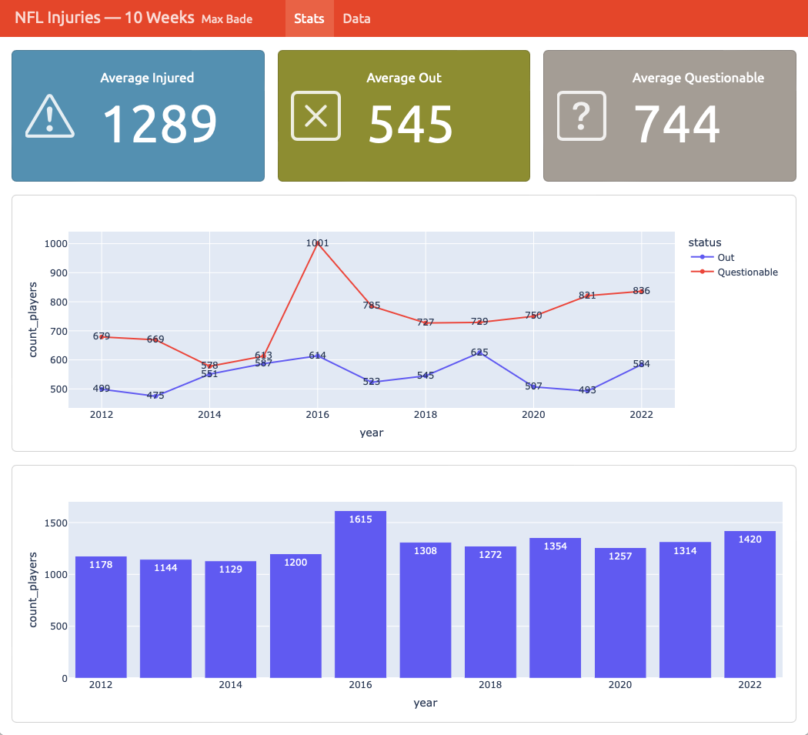Switch to the Data tab
Screen dimensions: 808x735
click(x=356, y=18)
